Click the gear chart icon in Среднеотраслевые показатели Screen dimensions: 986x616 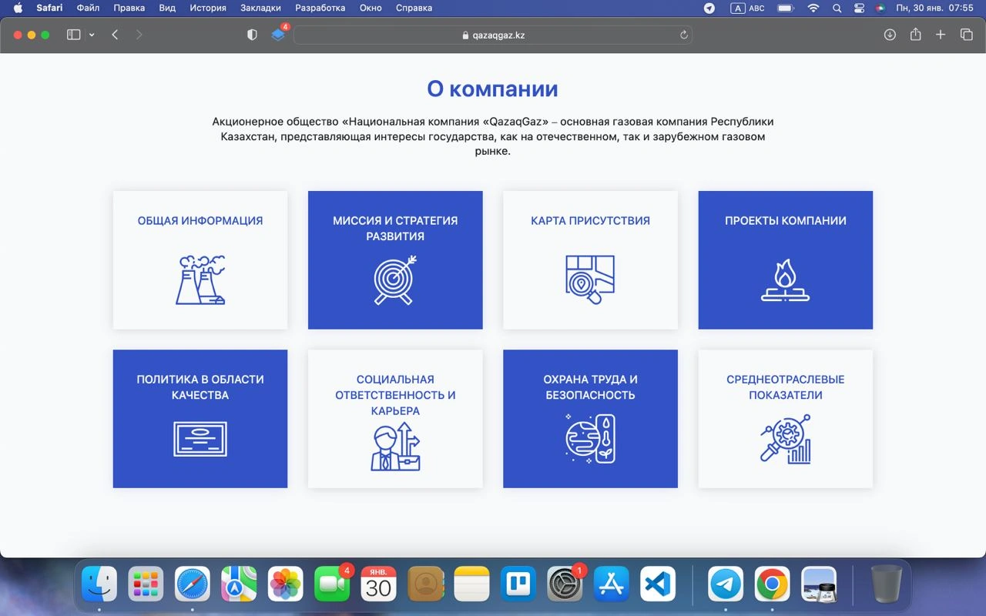tap(785, 439)
